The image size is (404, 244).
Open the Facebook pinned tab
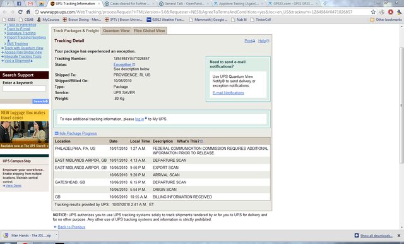(19, 4)
